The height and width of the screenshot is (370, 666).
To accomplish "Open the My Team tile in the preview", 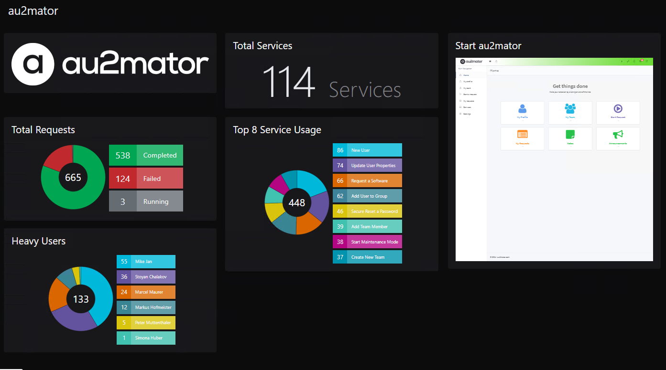I will [x=570, y=113].
